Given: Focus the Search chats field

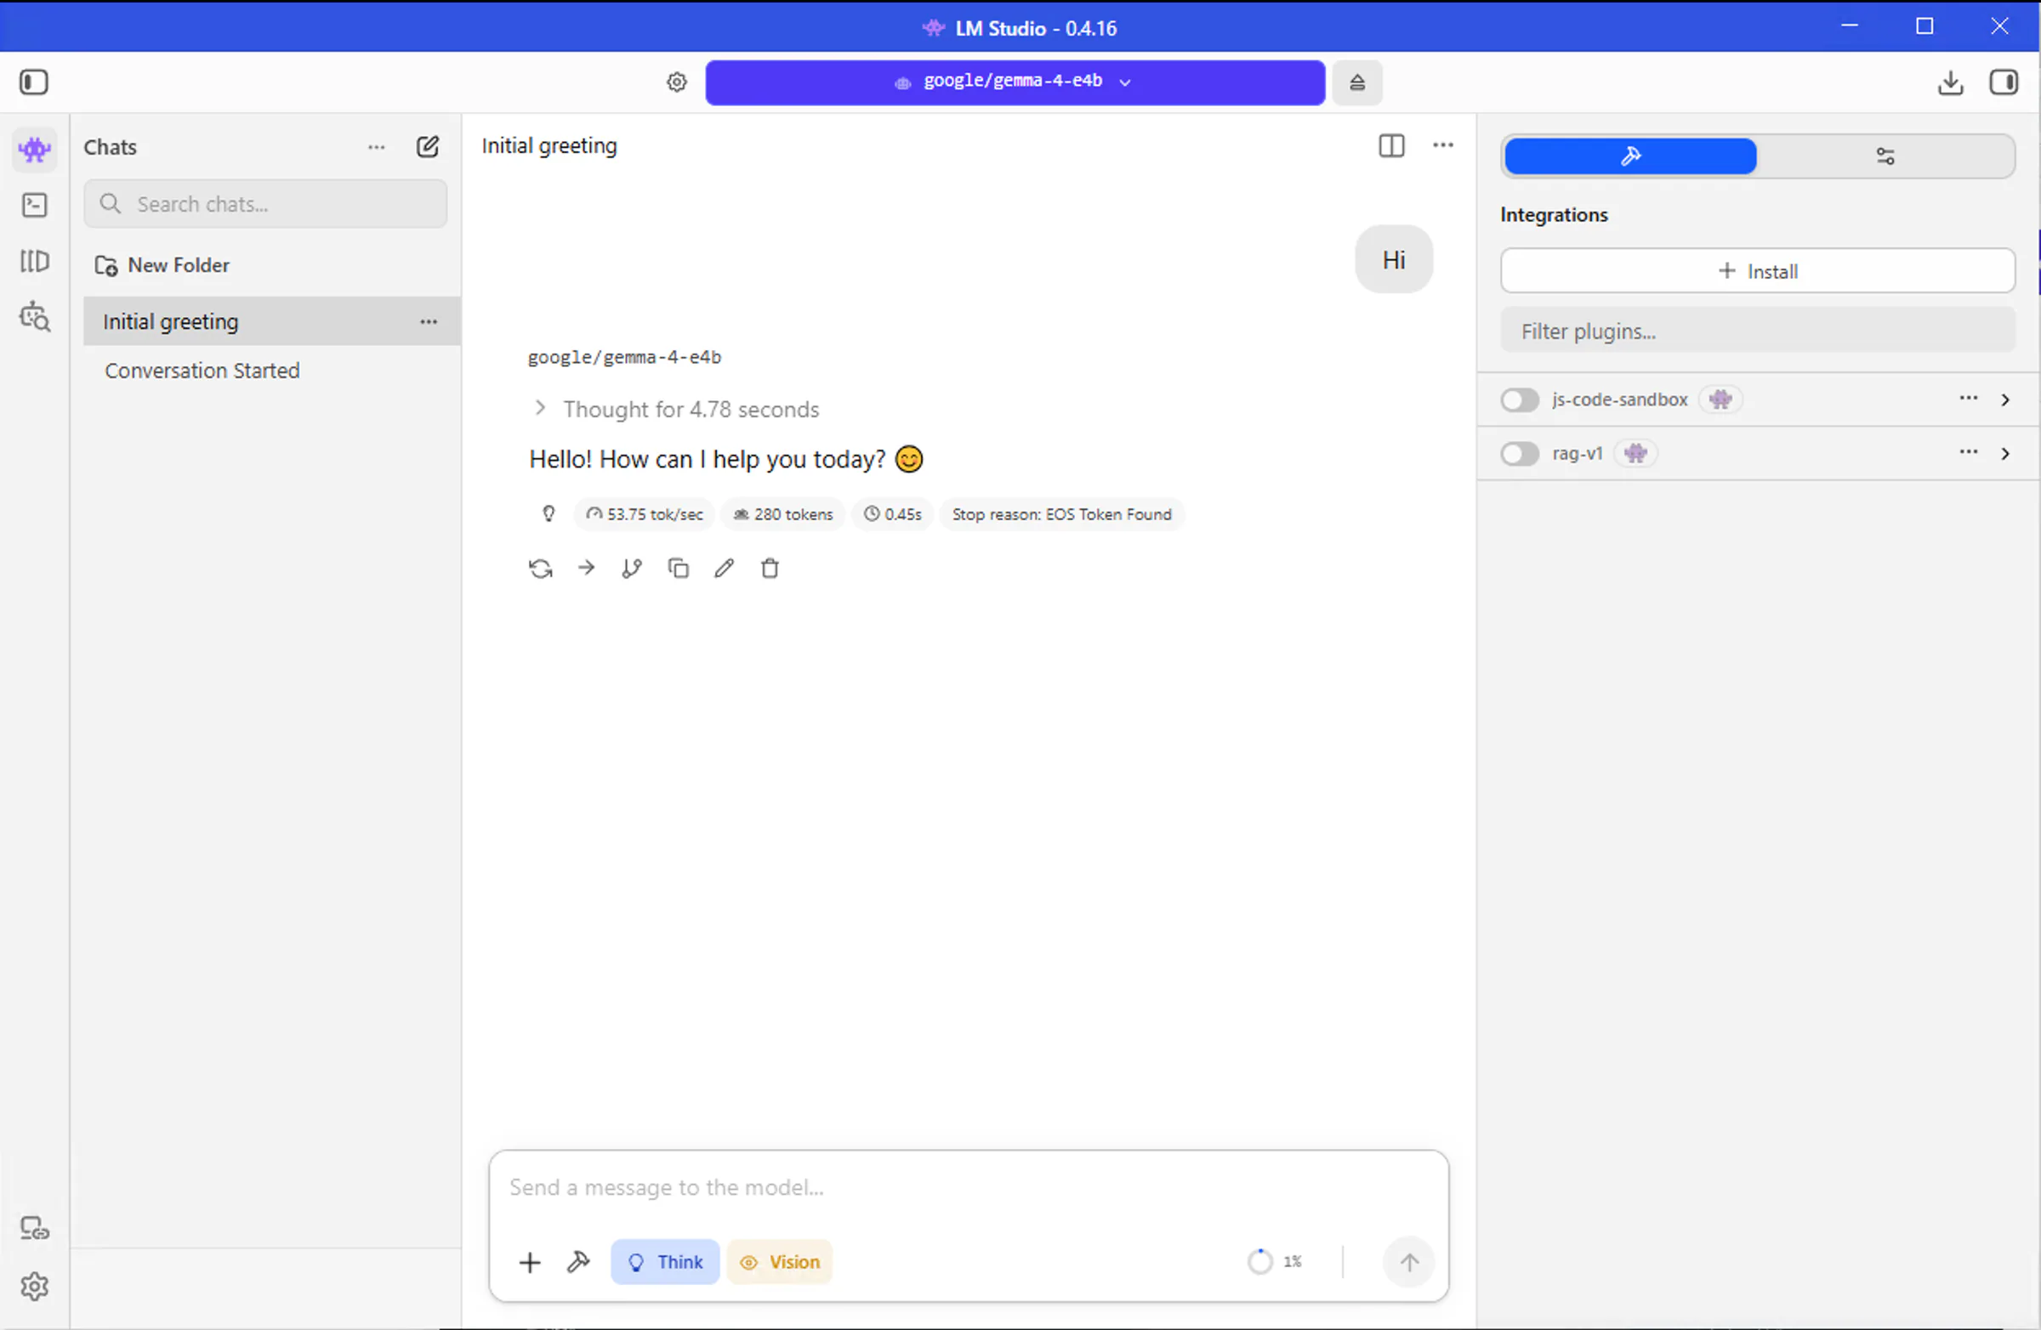Looking at the screenshot, I should pyautogui.click(x=266, y=204).
